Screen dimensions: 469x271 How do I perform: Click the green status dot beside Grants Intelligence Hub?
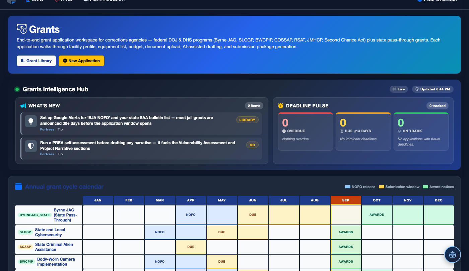[17, 89]
